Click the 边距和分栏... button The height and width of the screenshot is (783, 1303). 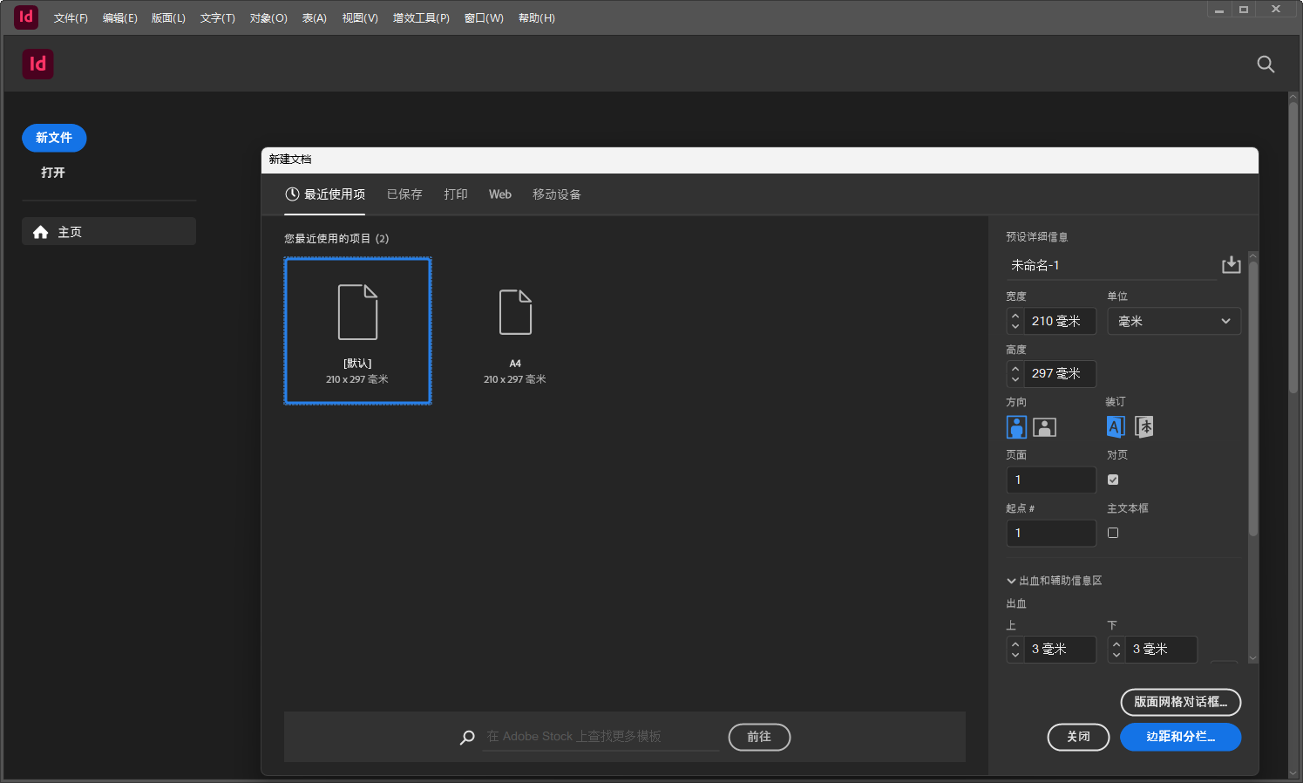pos(1180,737)
